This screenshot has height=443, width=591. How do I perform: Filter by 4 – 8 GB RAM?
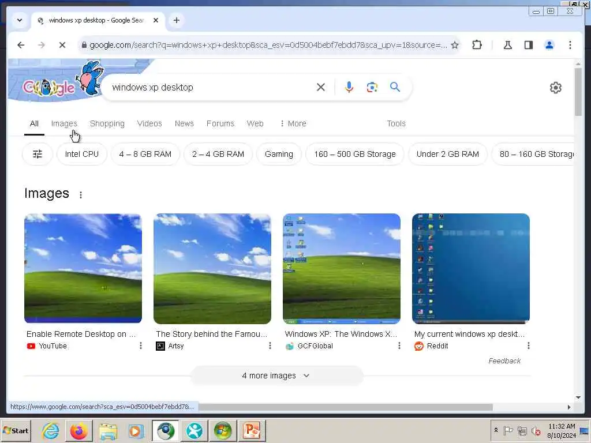[x=145, y=154]
